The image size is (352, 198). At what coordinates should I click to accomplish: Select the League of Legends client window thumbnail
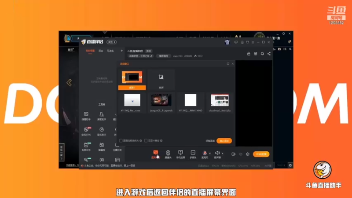161,103
